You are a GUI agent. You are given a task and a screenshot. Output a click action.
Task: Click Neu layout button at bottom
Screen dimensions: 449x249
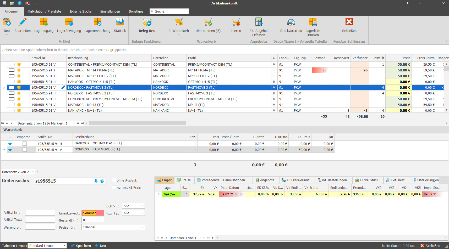(100, 246)
